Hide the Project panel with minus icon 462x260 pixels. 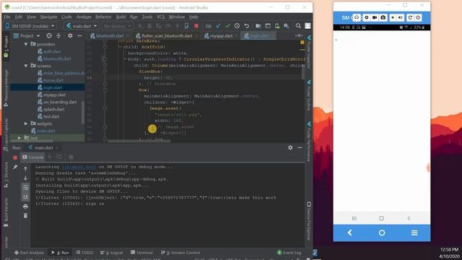point(79,35)
